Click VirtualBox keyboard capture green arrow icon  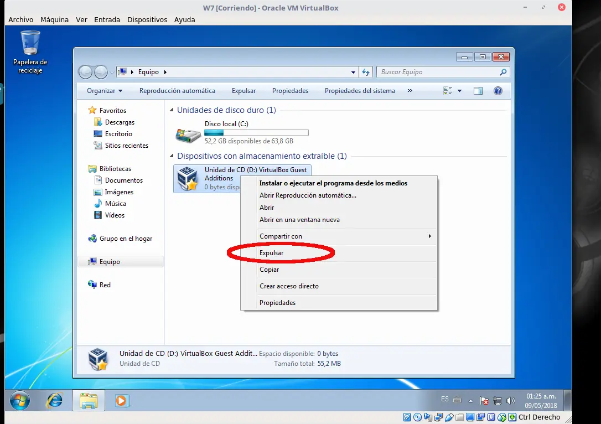pyautogui.click(x=512, y=417)
